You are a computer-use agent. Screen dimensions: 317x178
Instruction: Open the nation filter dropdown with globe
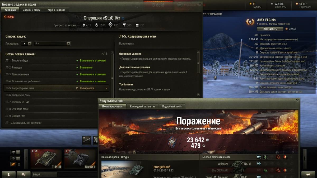pos(15,152)
